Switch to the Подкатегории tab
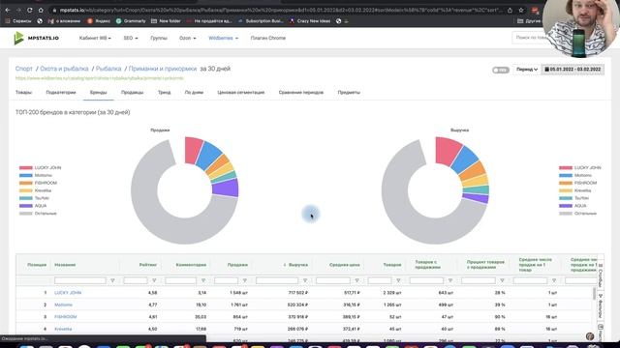This screenshot has height=348, width=620. click(x=61, y=93)
